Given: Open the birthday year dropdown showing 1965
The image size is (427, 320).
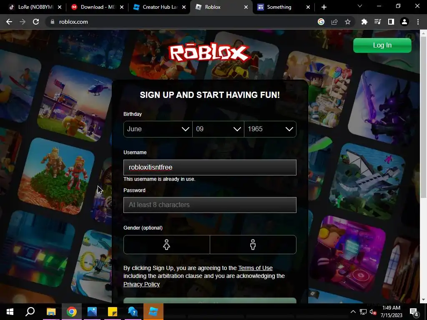Looking at the screenshot, I should point(270,129).
